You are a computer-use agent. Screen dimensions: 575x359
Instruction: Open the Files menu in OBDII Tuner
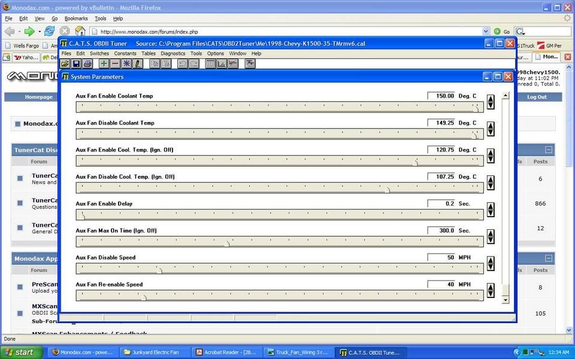click(x=66, y=53)
